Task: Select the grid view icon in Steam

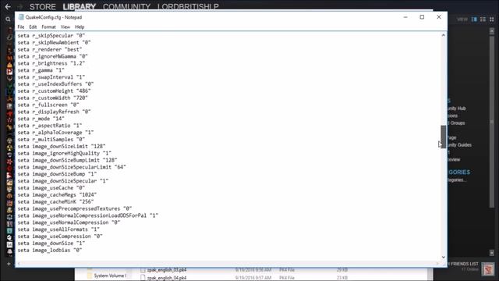Action: point(491,20)
